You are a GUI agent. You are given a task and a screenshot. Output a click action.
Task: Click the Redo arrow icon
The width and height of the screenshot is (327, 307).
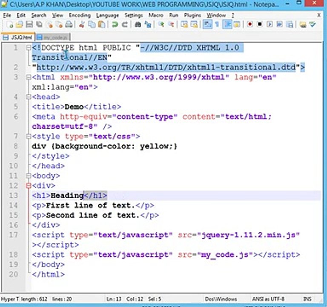click(x=125, y=25)
